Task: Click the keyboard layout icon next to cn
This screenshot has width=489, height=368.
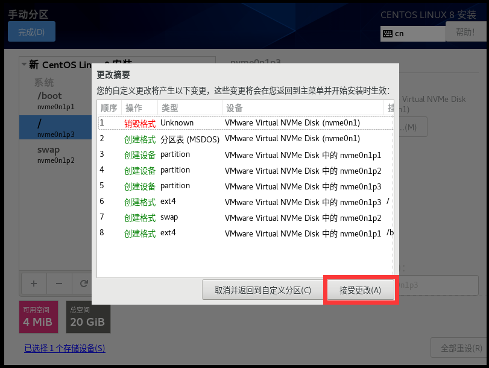Action: [388, 34]
